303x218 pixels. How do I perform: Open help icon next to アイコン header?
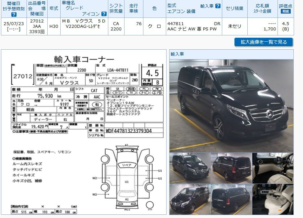coord(104,14)
